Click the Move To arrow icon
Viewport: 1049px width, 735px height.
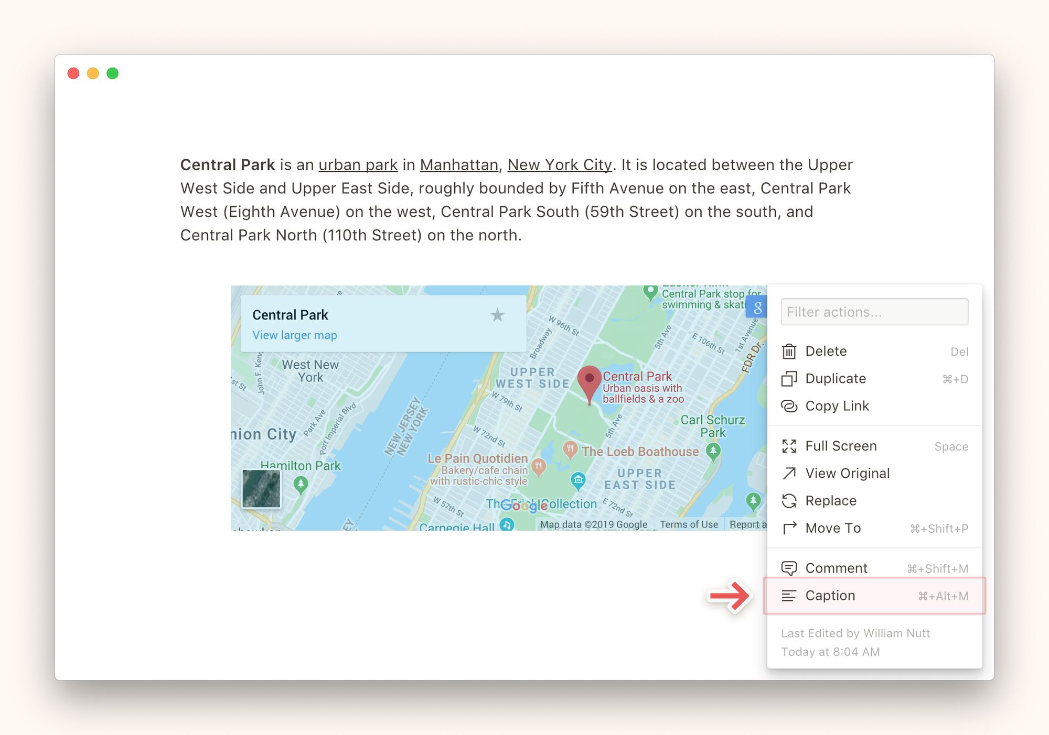coord(789,528)
